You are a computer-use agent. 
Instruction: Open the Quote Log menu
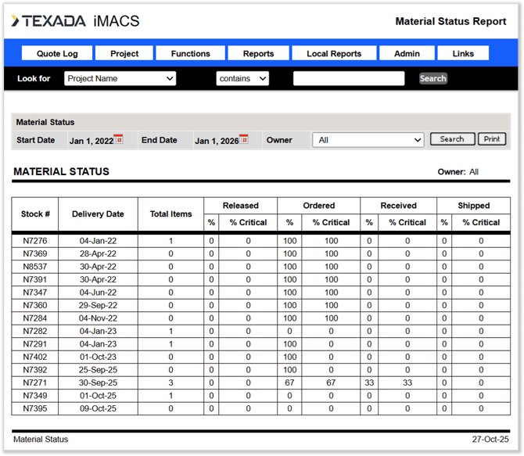(x=56, y=54)
